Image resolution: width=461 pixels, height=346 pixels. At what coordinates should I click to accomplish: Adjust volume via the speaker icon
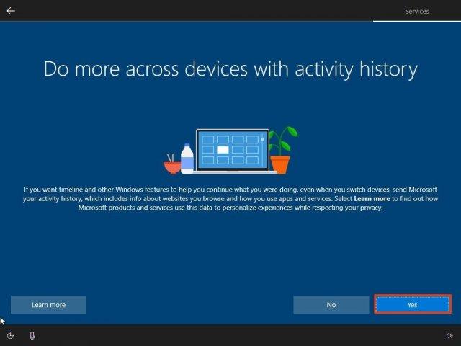point(449,335)
